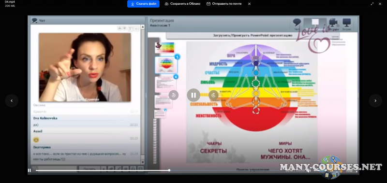Image resolution: width=387 pixels, height=183 pixels.
Task: Go to next file with right arrow
Action: (375, 101)
